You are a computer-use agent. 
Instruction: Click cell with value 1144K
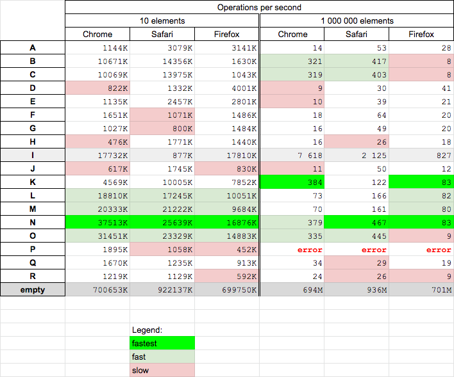click(x=97, y=48)
